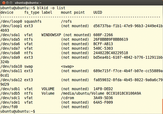Viewport: 163px width, 114px height.
Task: Click the /dev/sda10 swap line
Action: (x=37, y=66)
